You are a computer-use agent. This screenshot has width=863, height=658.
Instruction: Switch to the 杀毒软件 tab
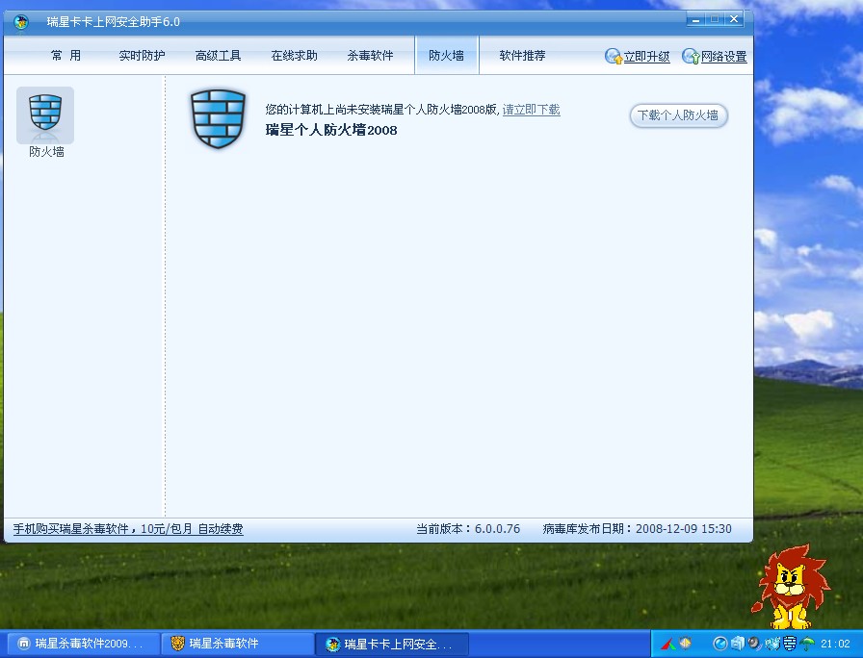(370, 56)
